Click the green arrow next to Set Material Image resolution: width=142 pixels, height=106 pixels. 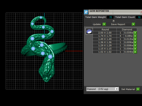[138, 89]
